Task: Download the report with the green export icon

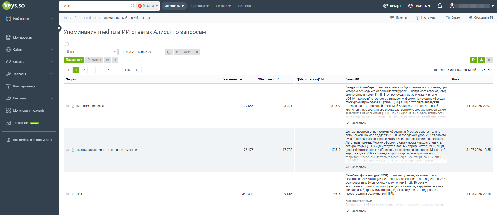Action: click(481, 60)
